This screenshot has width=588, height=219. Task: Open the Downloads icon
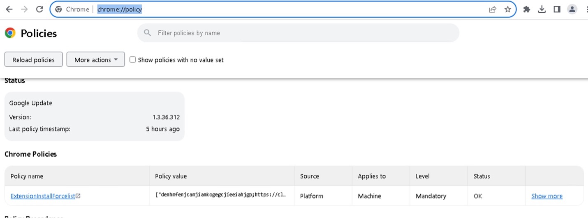click(x=542, y=9)
